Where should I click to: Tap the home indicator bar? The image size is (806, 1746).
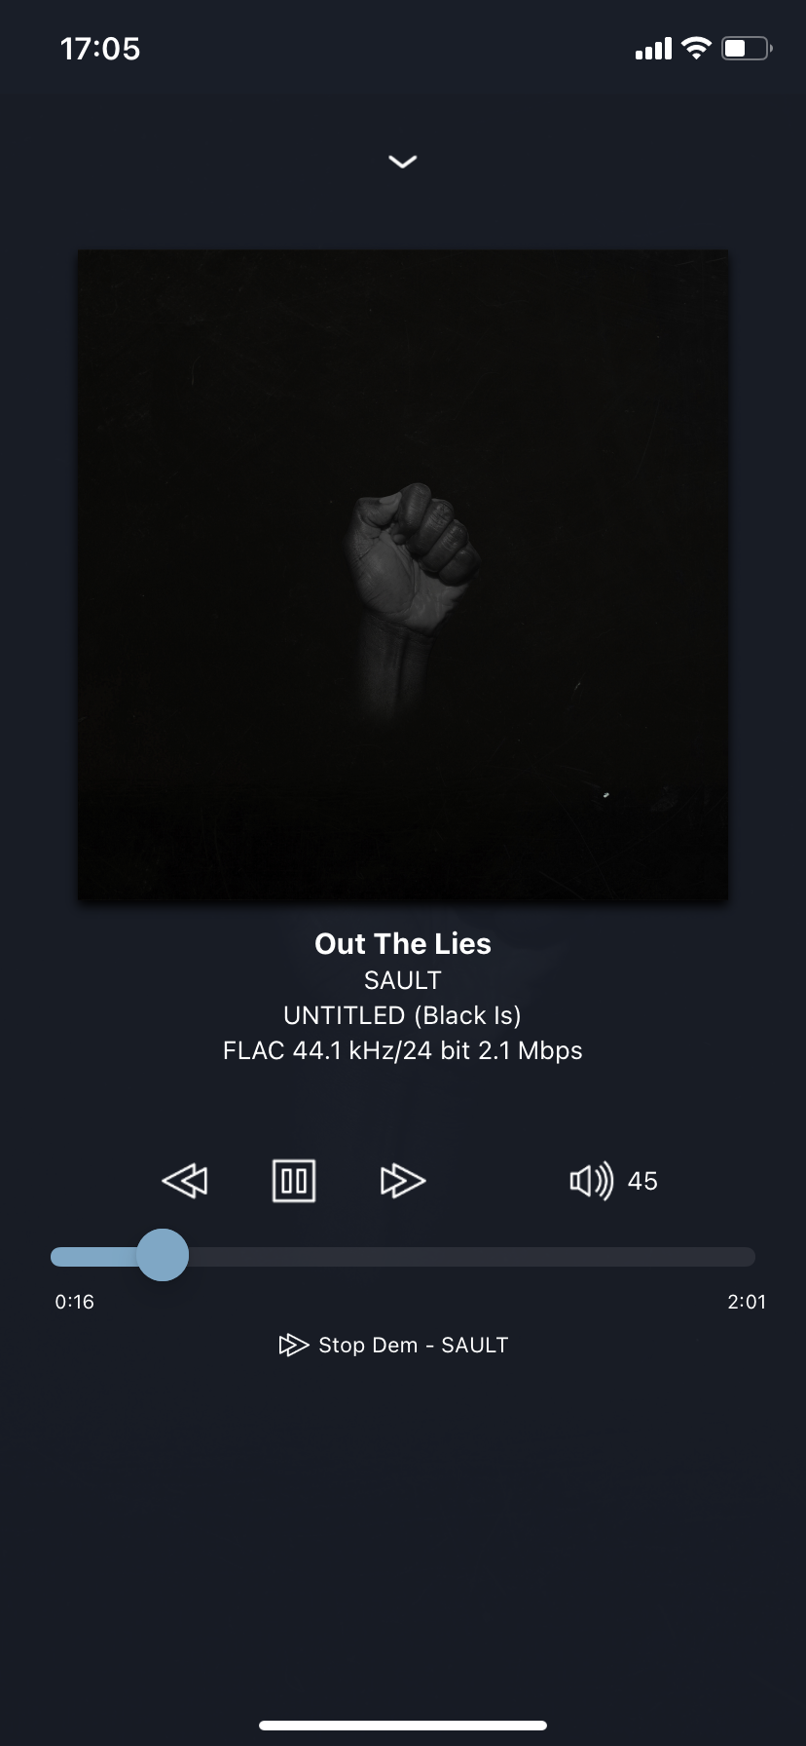(403, 1726)
